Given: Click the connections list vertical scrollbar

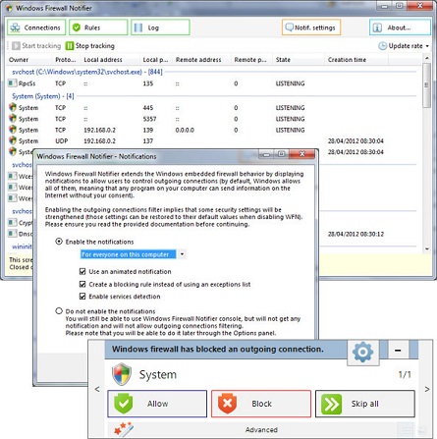Looking at the screenshot, I should tap(426, 153).
